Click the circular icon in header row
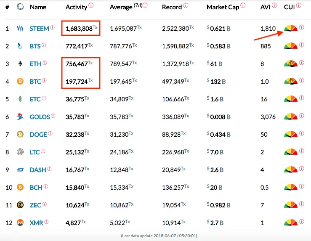This screenshot has height=241, width=311. [x=20, y=7]
